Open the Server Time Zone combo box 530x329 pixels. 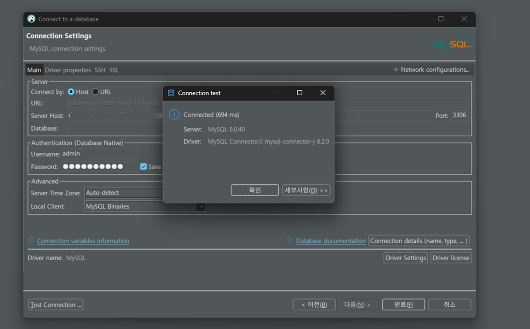click(x=124, y=193)
